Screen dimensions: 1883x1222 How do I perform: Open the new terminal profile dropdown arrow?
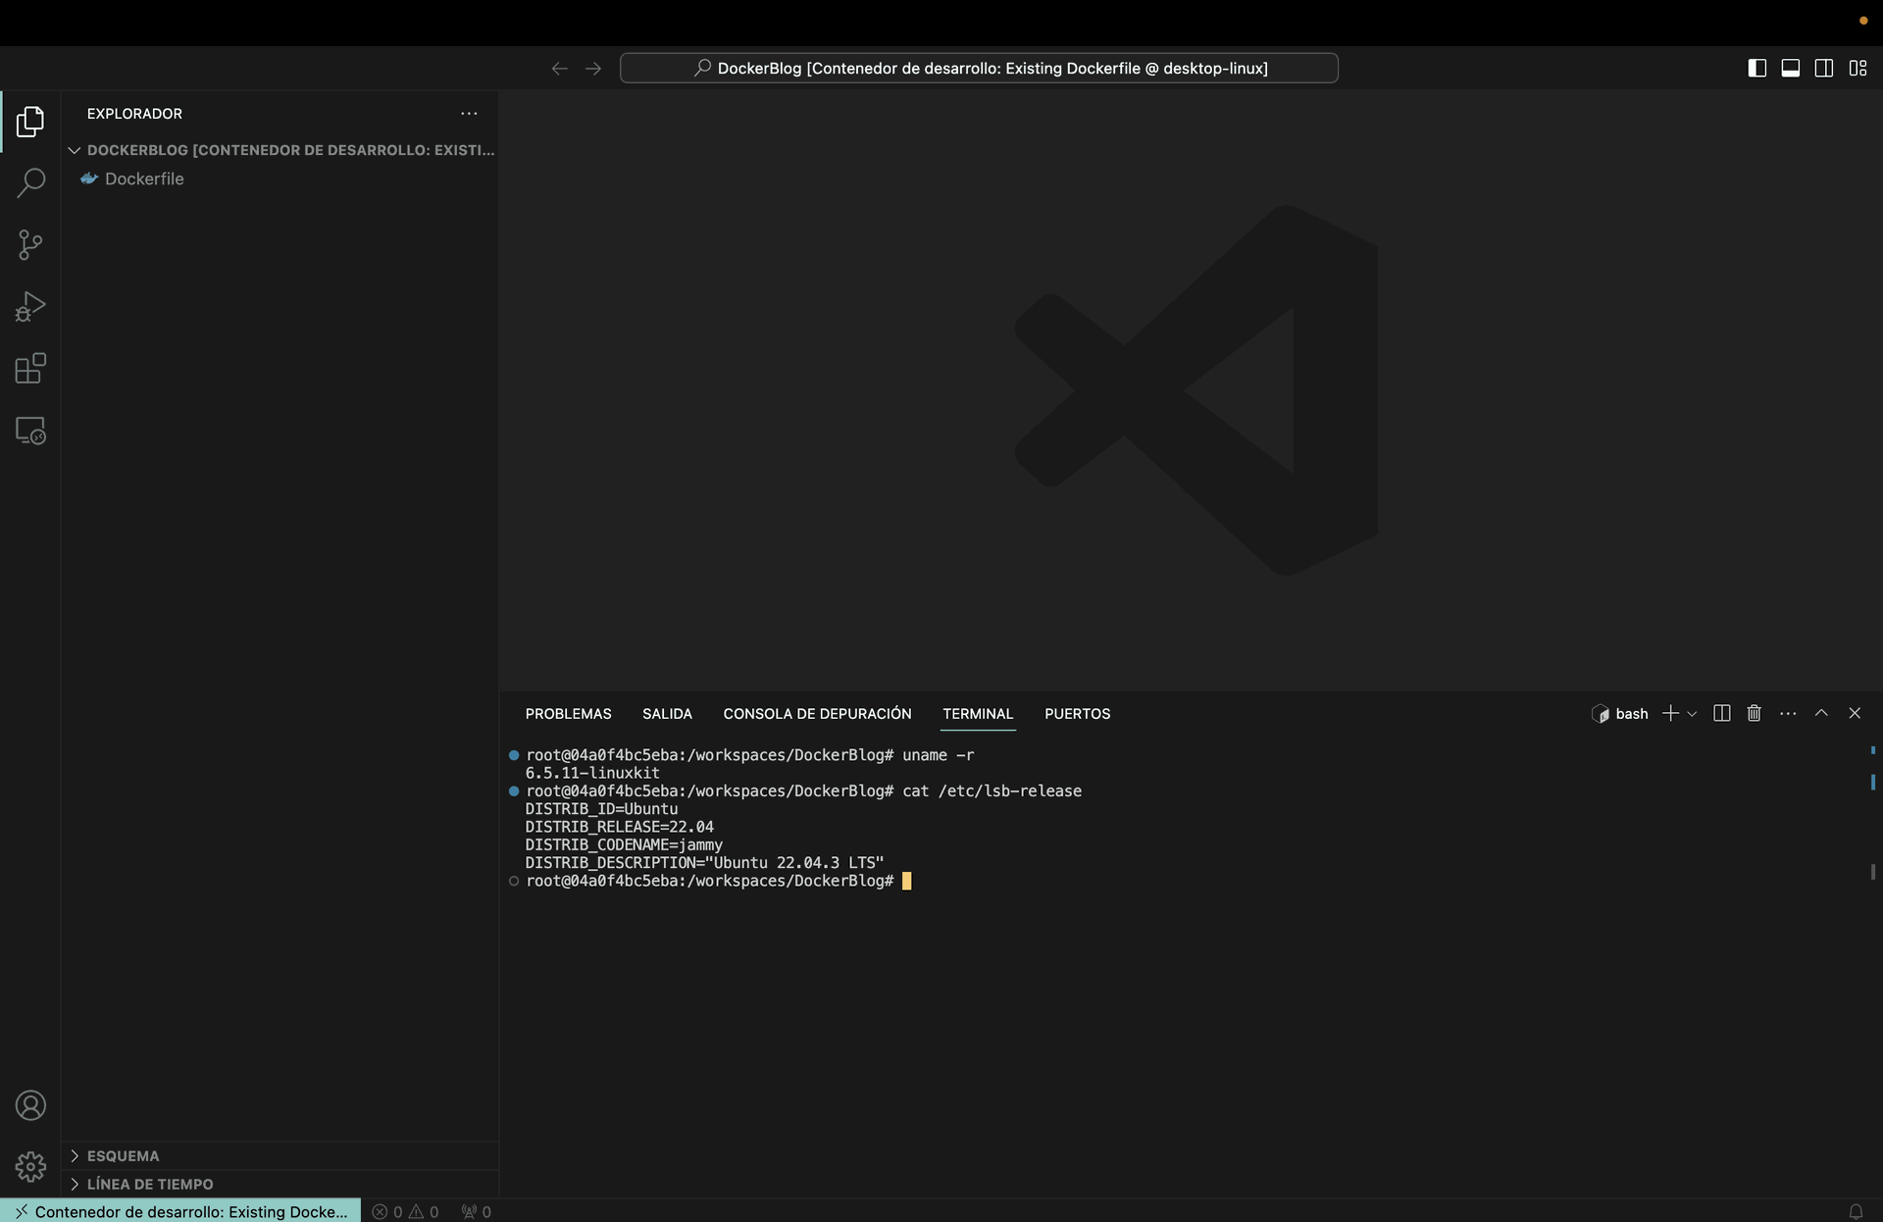pyautogui.click(x=1692, y=714)
